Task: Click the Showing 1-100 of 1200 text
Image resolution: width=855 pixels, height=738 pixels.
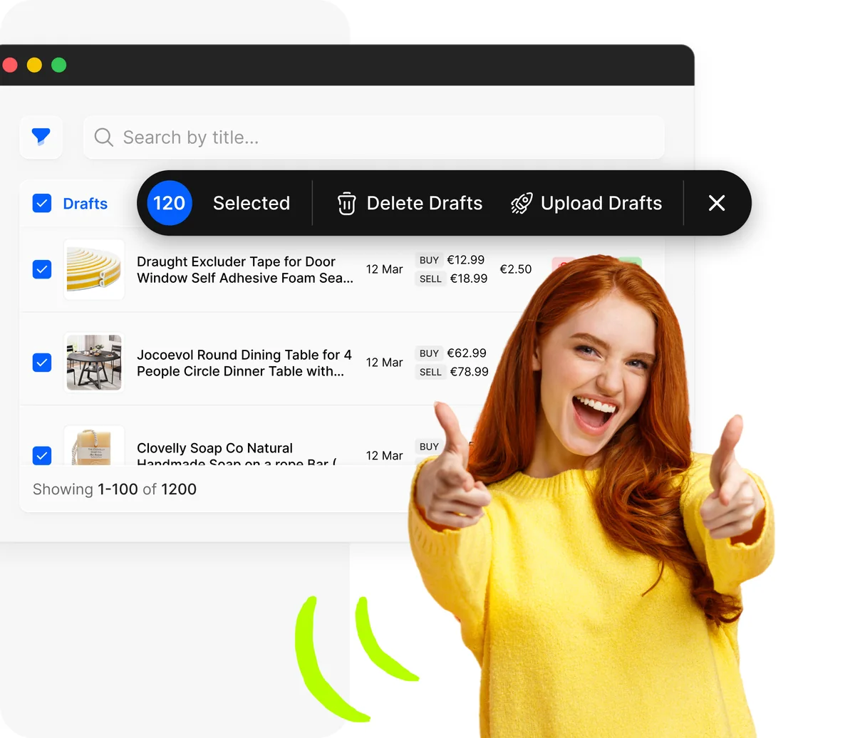Action: 115,489
